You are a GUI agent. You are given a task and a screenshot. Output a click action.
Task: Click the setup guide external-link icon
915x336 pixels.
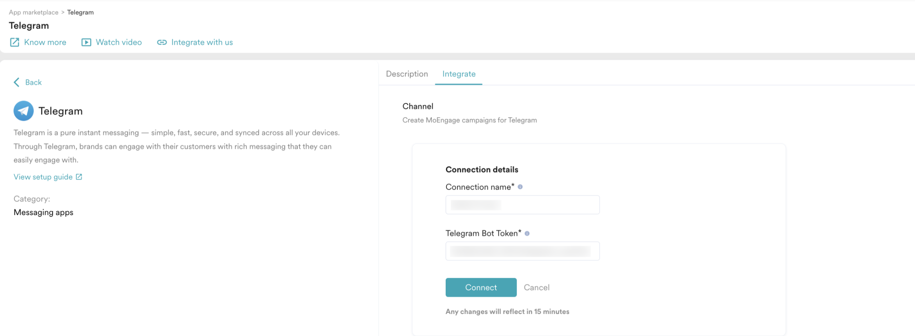click(x=79, y=177)
